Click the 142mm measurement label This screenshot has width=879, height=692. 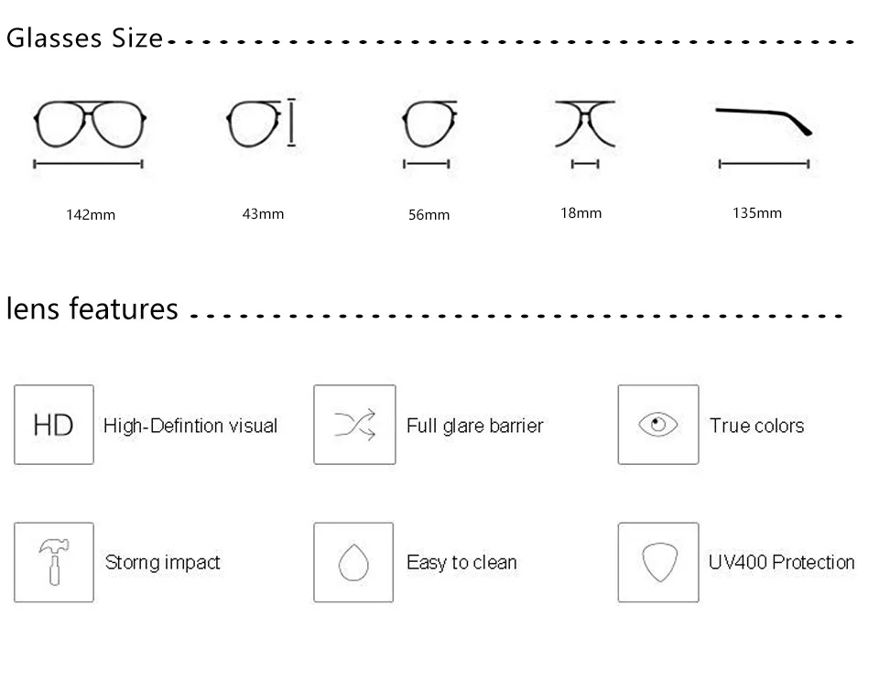click(x=91, y=215)
